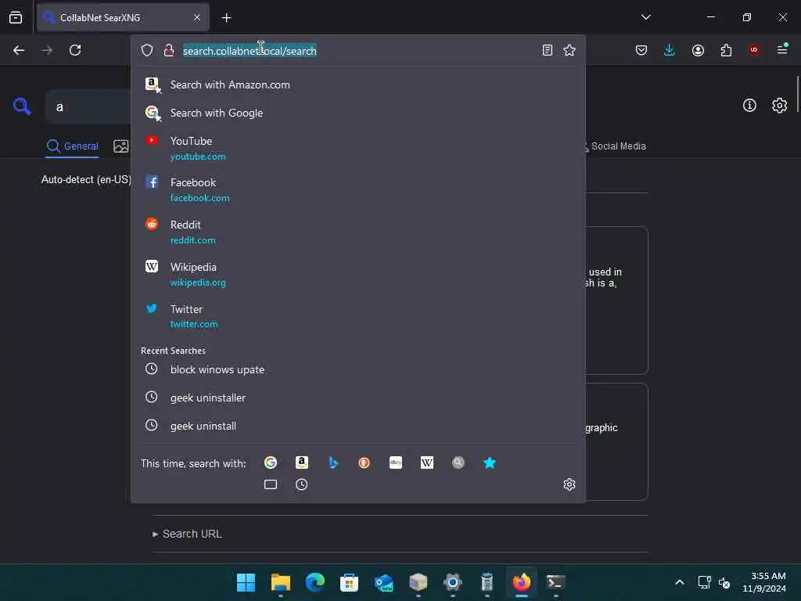The image size is (801, 601).
Task: Choose Search with Amazon.com suggestion
Action: pos(357,85)
